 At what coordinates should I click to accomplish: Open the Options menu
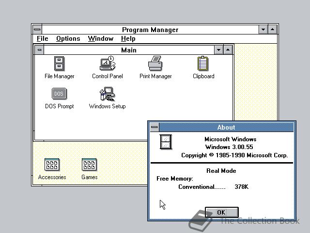coord(68,38)
